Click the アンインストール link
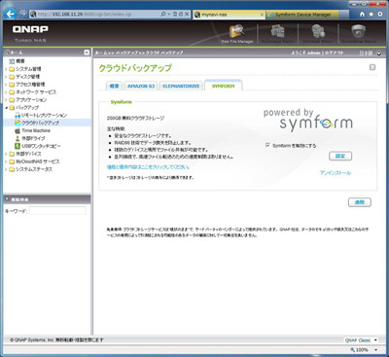This screenshot has width=389, height=357. [336, 173]
